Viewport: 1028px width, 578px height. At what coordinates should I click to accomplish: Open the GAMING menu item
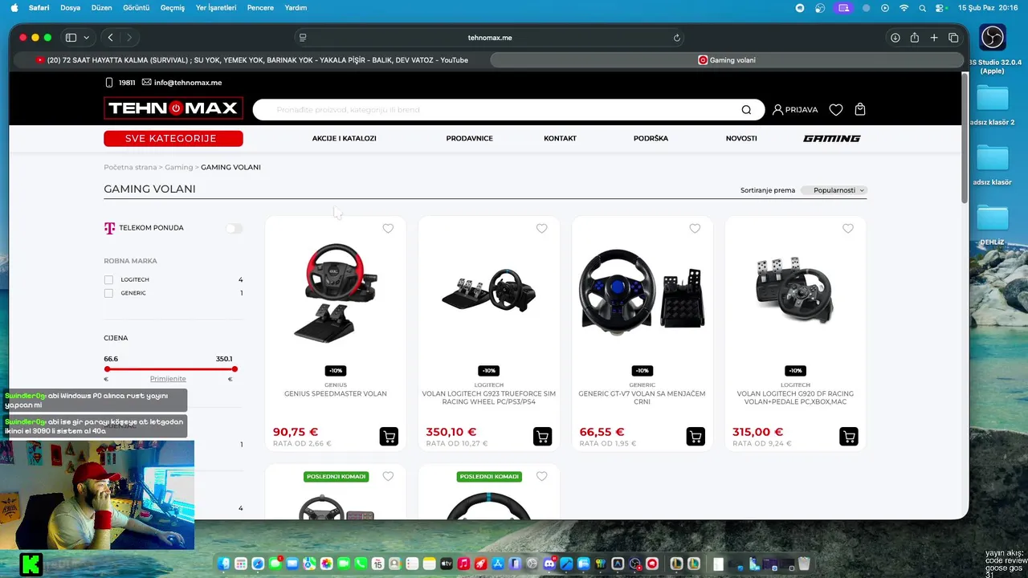[831, 138]
